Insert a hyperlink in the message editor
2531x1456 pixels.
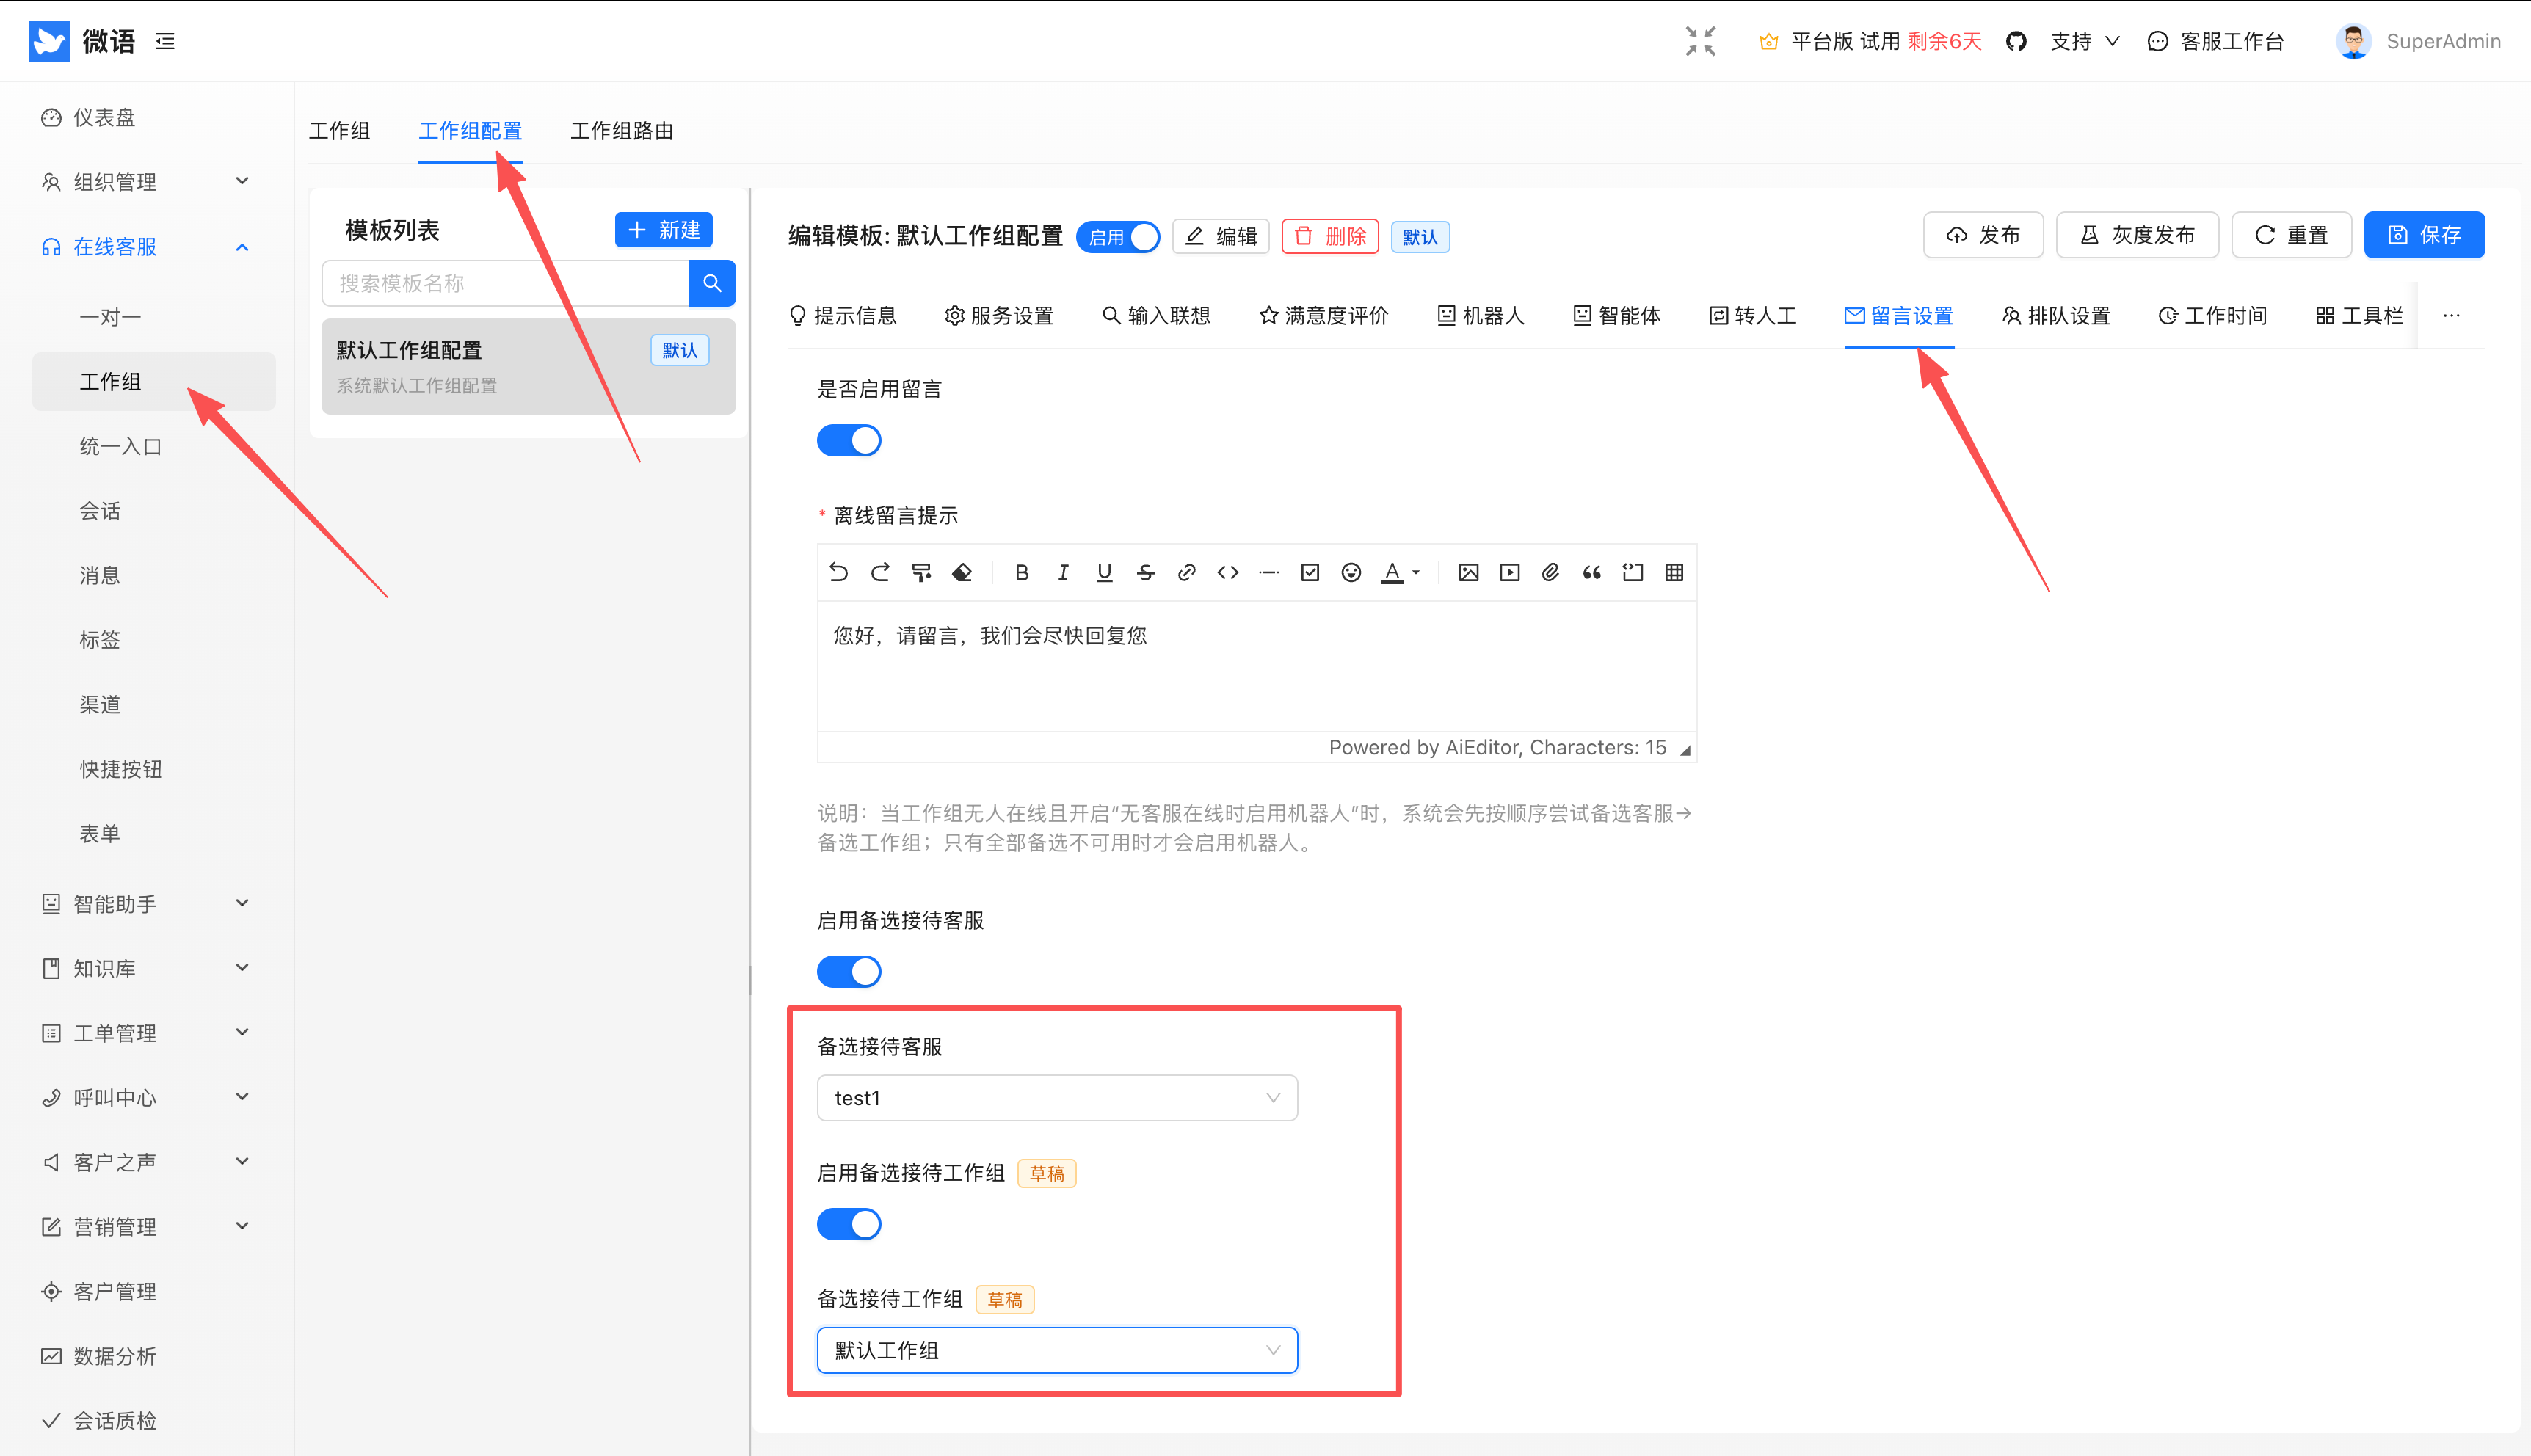point(1186,572)
